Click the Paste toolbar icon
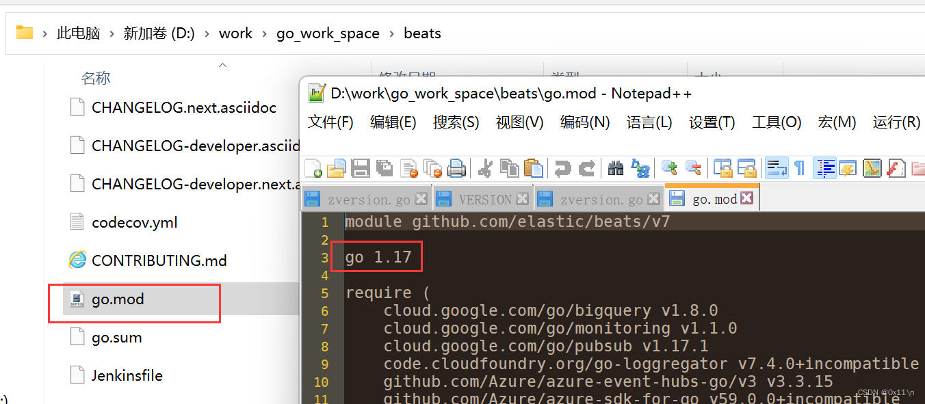The height and width of the screenshot is (404, 925). [x=534, y=167]
